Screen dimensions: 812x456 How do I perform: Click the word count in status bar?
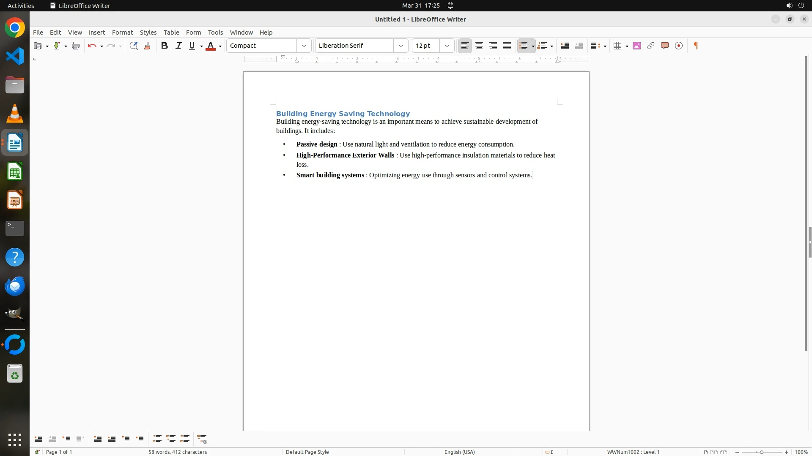pyautogui.click(x=178, y=452)
